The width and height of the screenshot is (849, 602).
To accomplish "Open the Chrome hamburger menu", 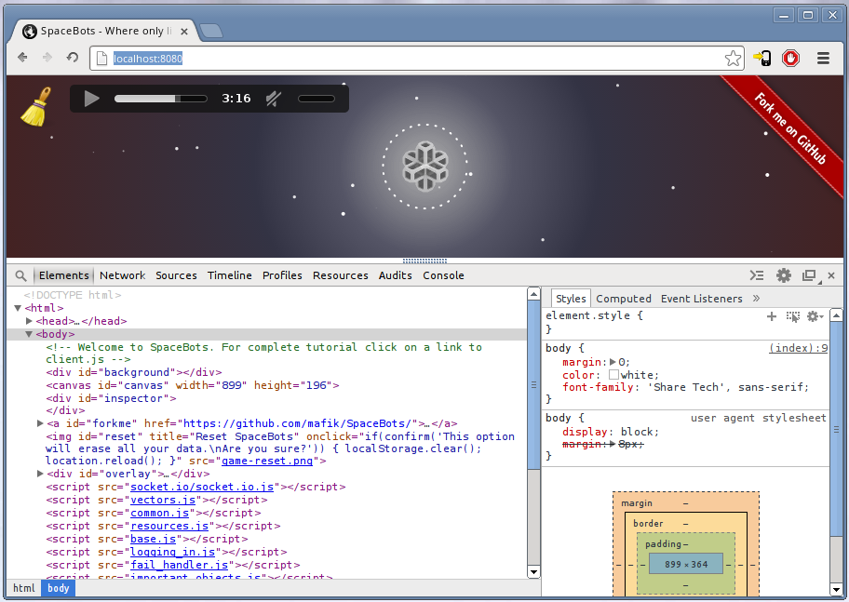I will (823, 58).
